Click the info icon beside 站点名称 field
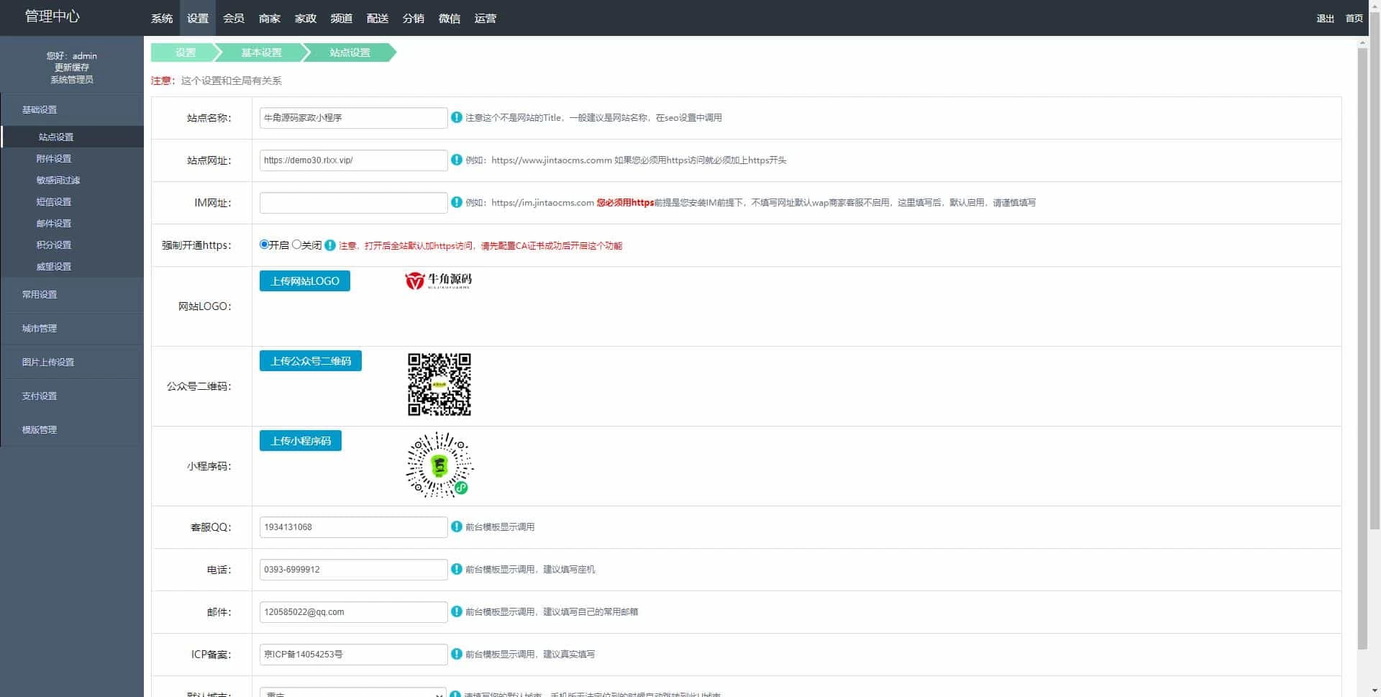This screenshot has width=1381, height=697. click(x=456, y=117)
